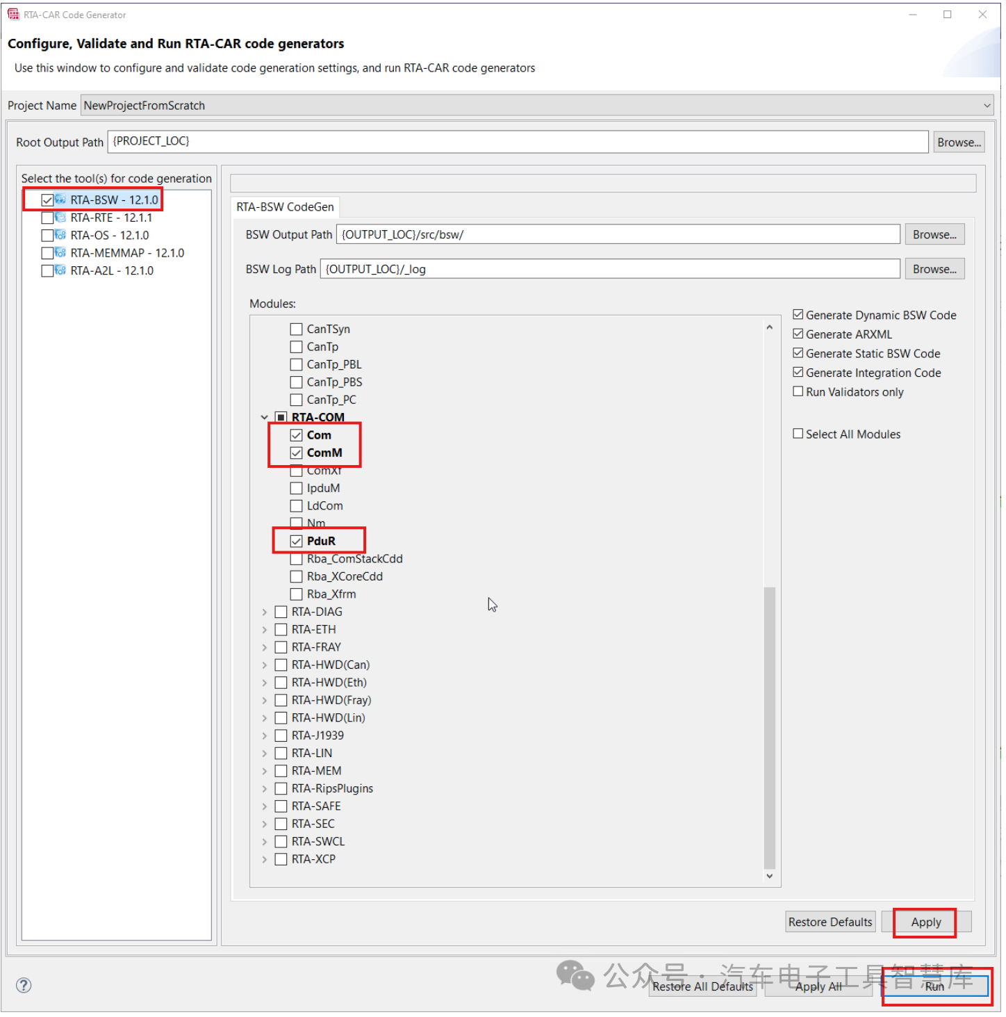Check the IpduM module checkbox
Viewport: 1006px width, 1017px height.
(297, 489)
